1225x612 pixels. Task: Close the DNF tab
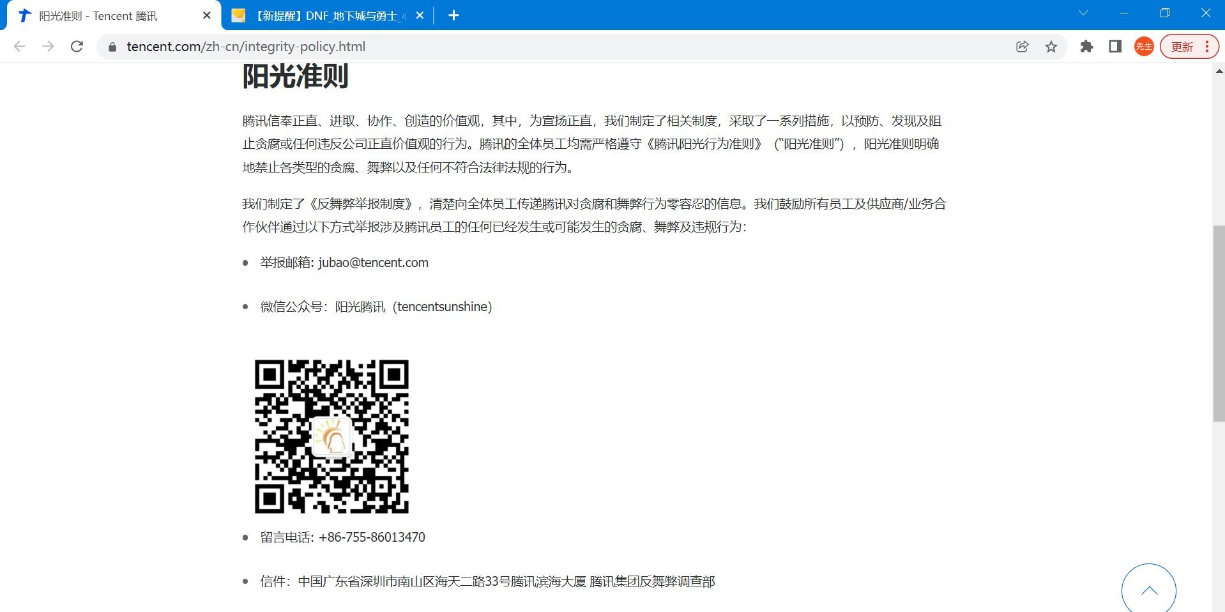[420, 15]
